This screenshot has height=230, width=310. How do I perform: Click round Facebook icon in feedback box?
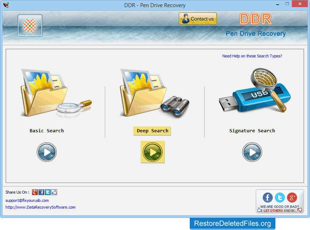(x=268, y=198)
